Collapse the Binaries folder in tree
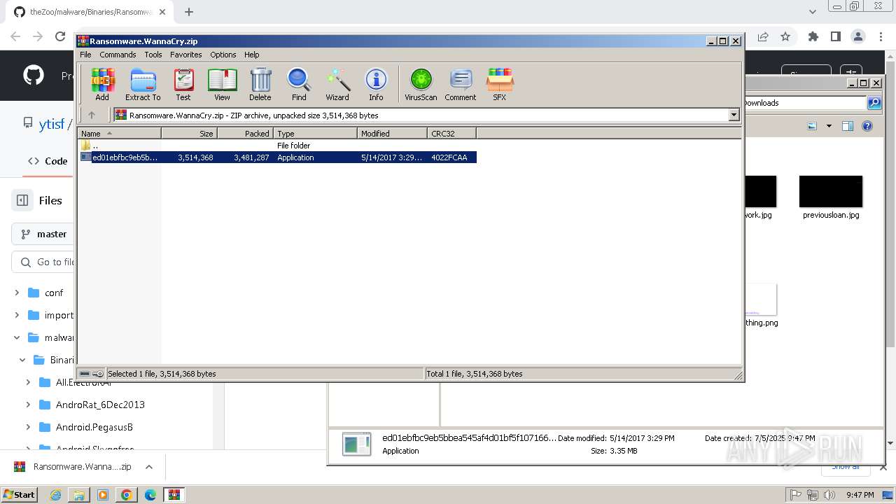 point(22,360)
